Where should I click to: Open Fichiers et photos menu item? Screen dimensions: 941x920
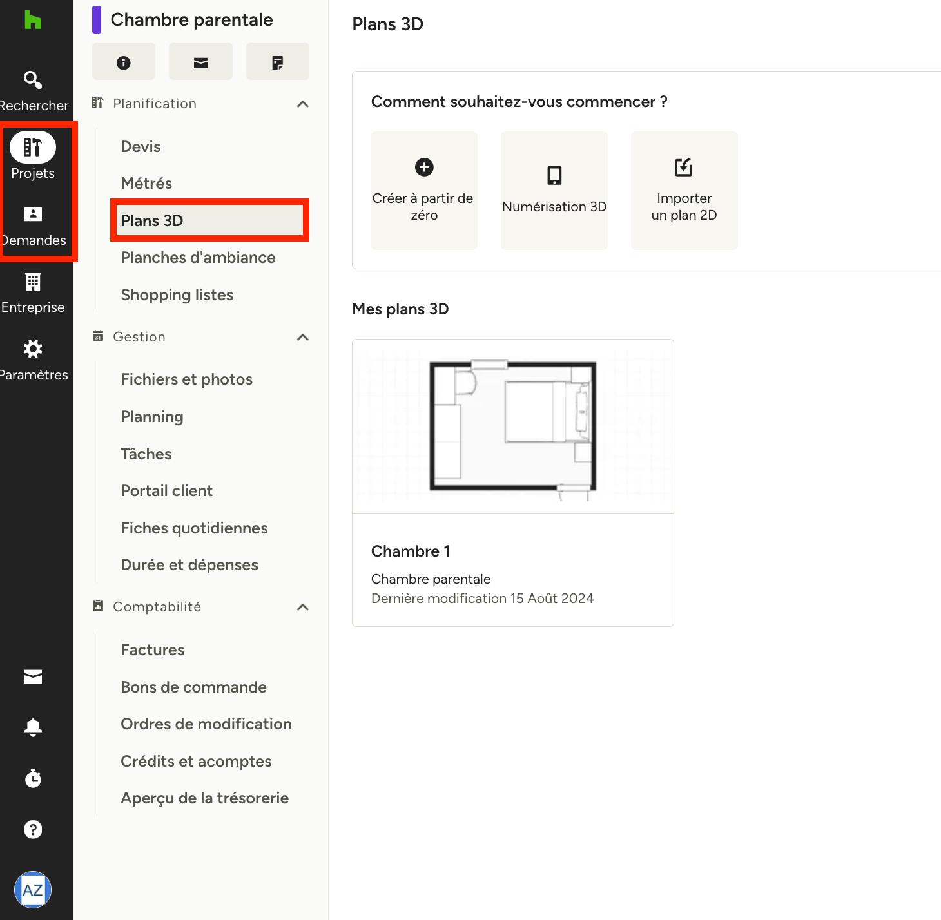(187, 379)
